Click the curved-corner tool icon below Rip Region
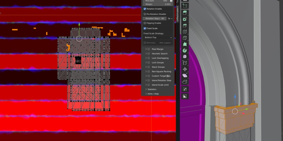 point(185,89)
